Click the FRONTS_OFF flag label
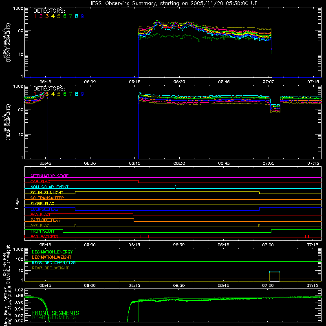This screenshot has width=326, height=326. 43,231
